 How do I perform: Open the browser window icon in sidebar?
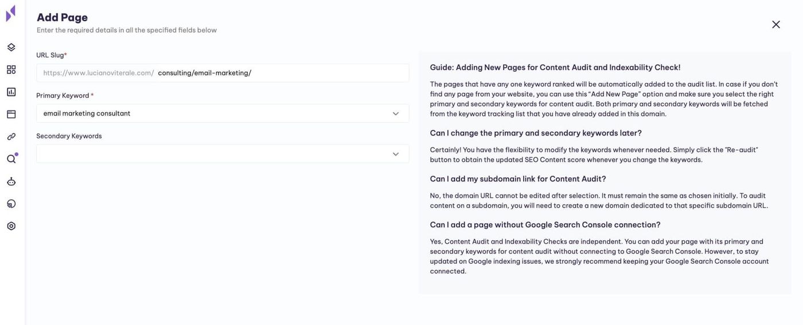11,114
